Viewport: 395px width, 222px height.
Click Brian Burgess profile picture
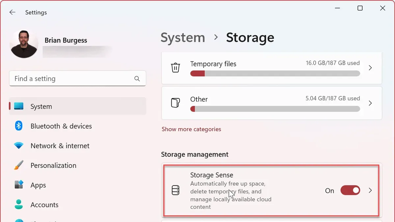point(24,44)
